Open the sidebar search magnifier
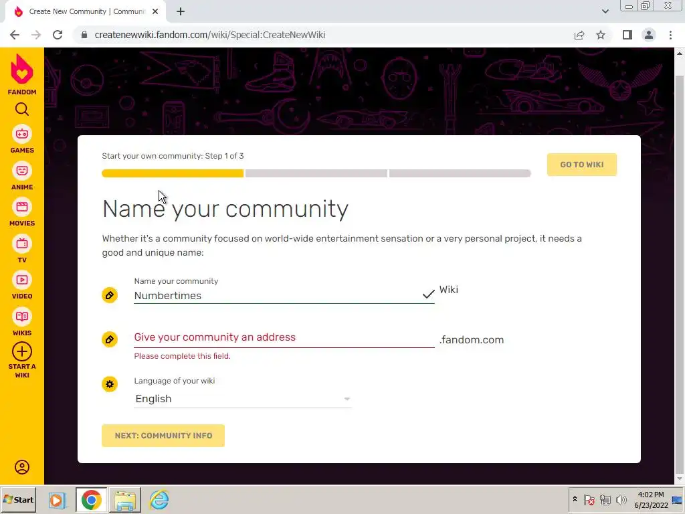 coord(22,109)
